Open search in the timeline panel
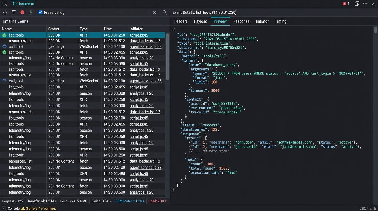378x211 pixels. click(x=165, y=12)
